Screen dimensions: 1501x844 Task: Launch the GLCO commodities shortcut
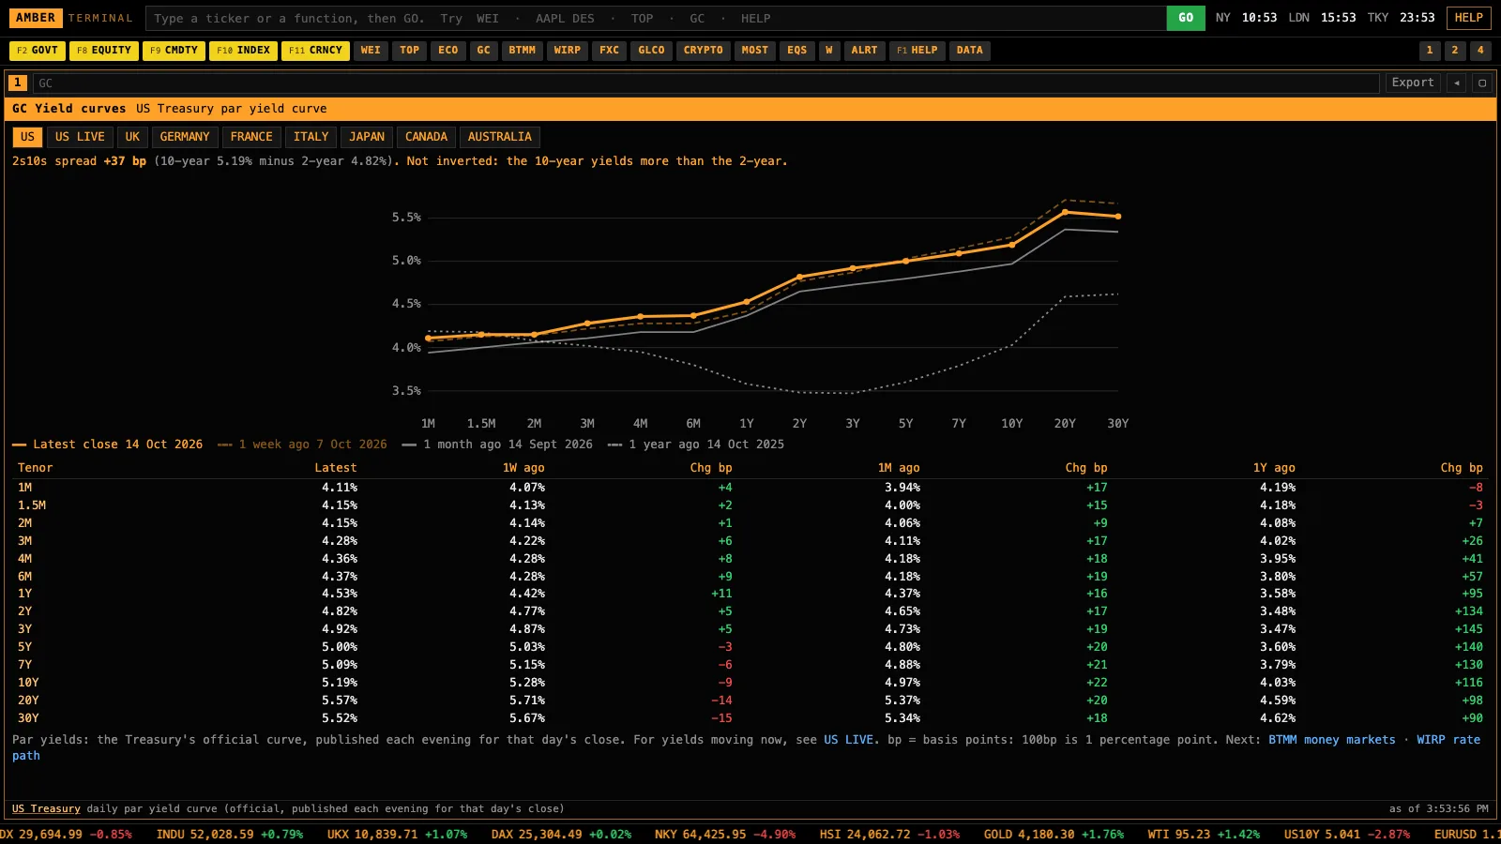(652, 51)
